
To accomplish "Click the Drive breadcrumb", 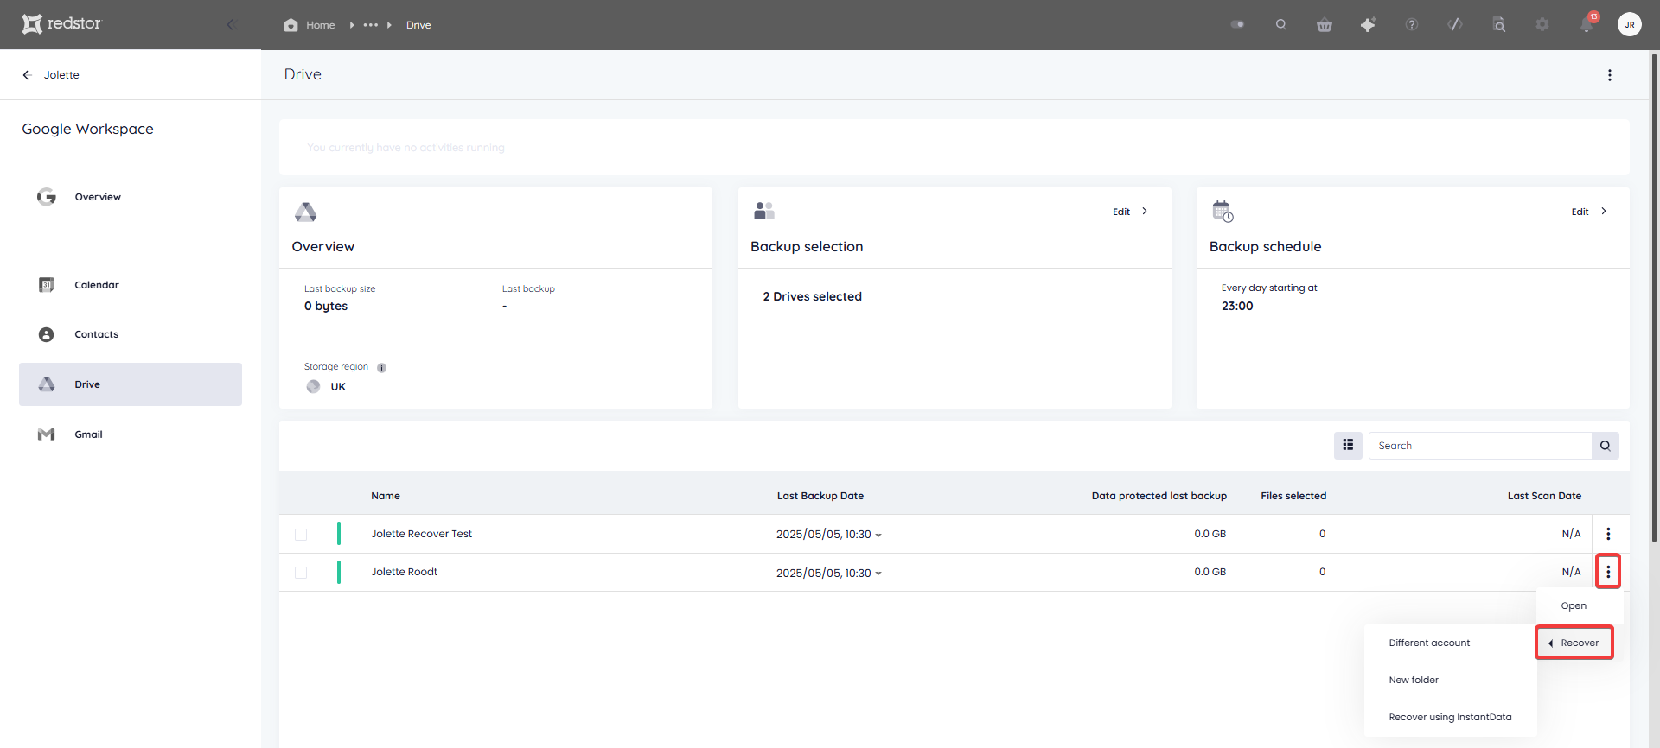I will [x=418, y=25].
